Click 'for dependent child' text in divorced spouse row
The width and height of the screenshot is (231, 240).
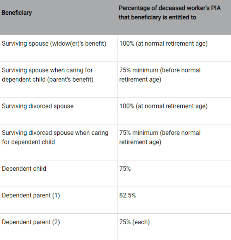(28, 142)
